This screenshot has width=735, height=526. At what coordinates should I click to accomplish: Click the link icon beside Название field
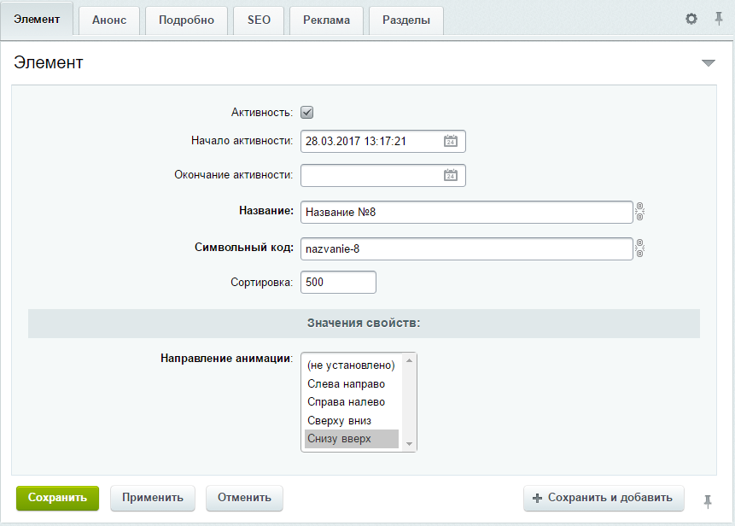tap(640, 212)
